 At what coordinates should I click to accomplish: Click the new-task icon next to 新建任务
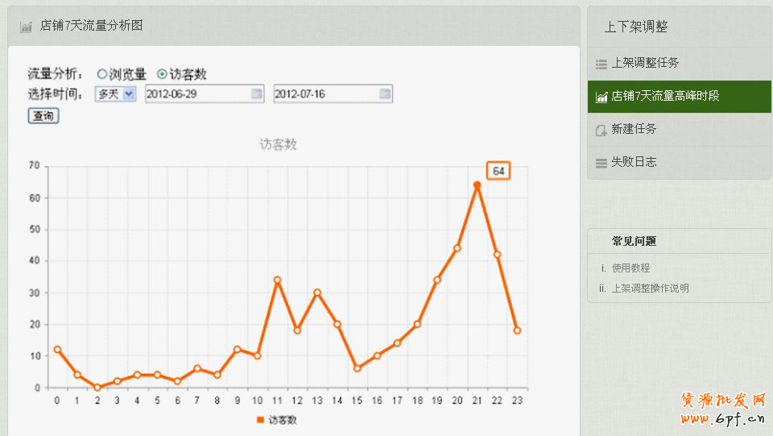[x=601, y=130]
